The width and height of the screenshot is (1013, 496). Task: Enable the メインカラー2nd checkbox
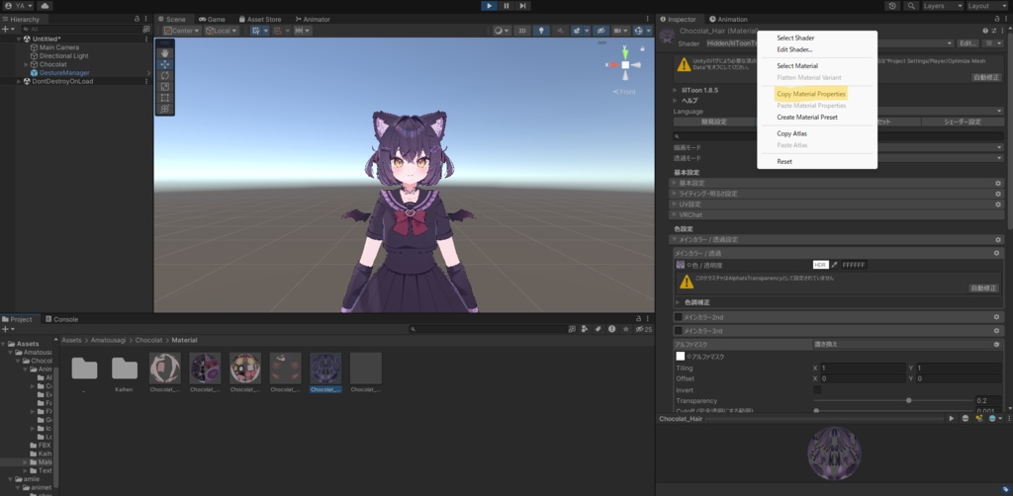pyautogui.click(x=679, y=317)
